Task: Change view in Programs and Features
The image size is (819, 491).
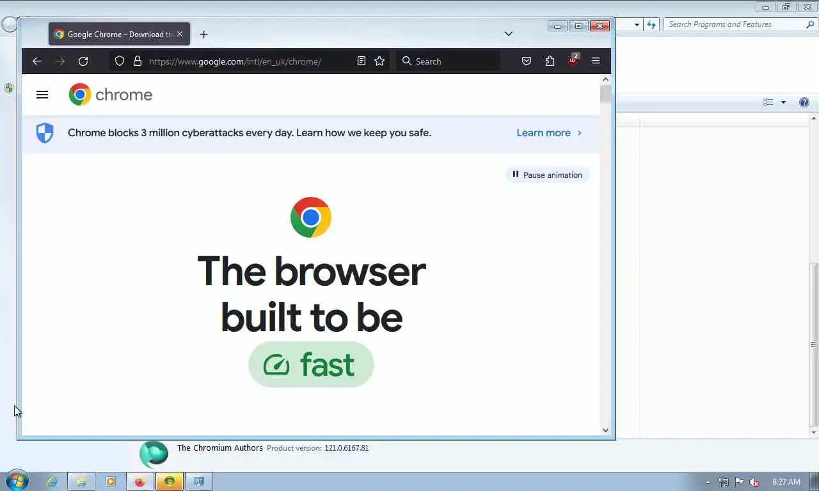Action: [768, 102]
